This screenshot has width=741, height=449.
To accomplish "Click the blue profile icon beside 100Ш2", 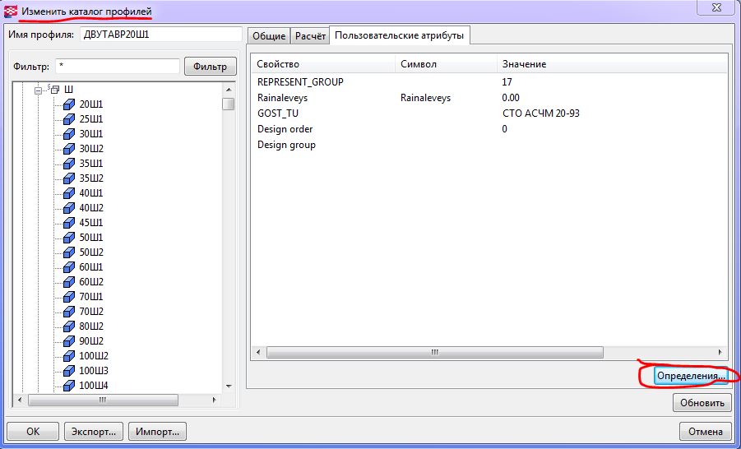I will pyautogui.click(x=69, y=356).
